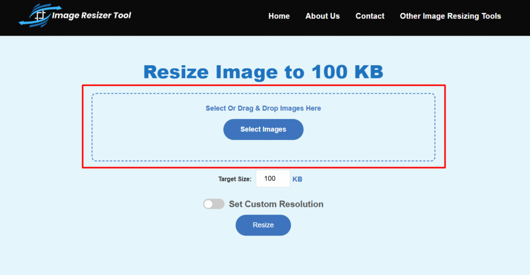Screen dimensions: 530x275
Task: Click the 'Target Size:' label
Action: (x=235, y=179)
